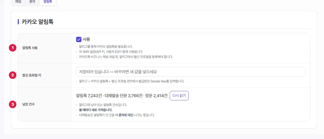Click the 남은 건수 row label
Image resolution: width=324 pixels, height=139 pixels.
coord(29,104)
